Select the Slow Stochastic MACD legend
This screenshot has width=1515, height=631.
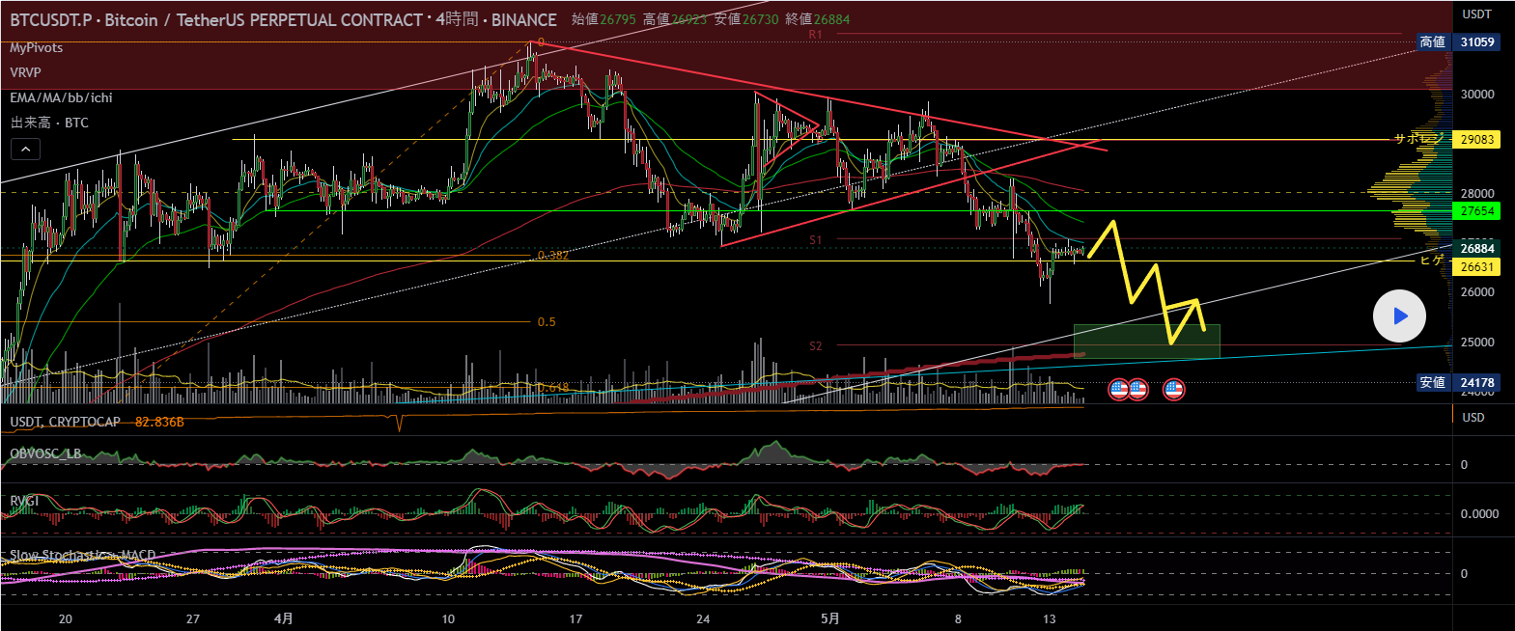pyautogui.click(x=82, y=556)
